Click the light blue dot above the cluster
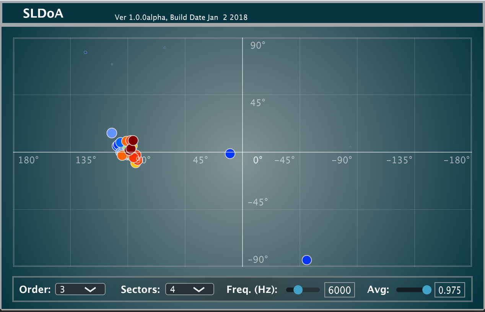 (x=111, y=133)
